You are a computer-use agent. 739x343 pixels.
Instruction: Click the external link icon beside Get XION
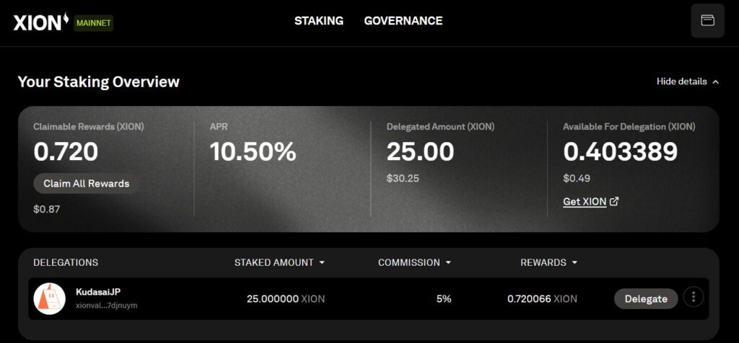pos(614,201)
